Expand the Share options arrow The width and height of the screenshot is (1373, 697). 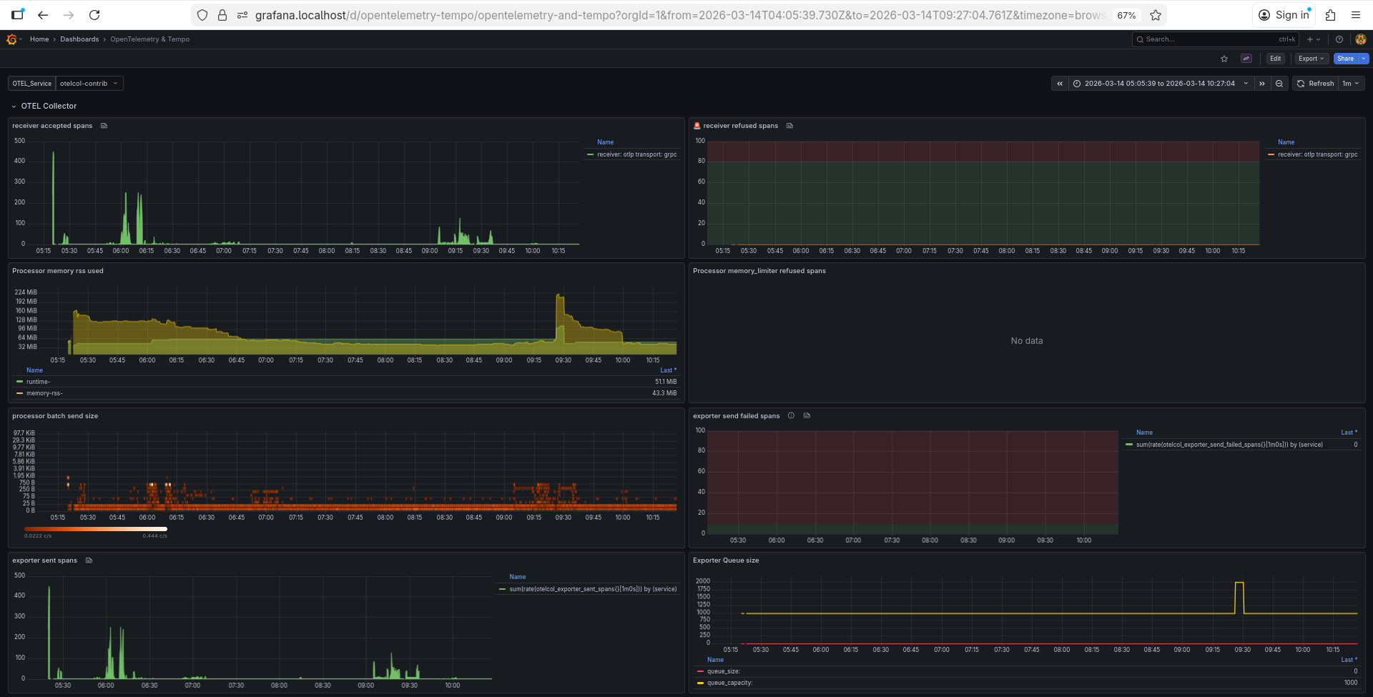tap(1364, 59)
